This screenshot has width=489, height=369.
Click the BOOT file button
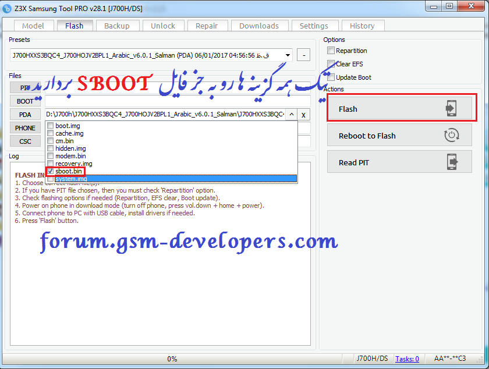25,101
